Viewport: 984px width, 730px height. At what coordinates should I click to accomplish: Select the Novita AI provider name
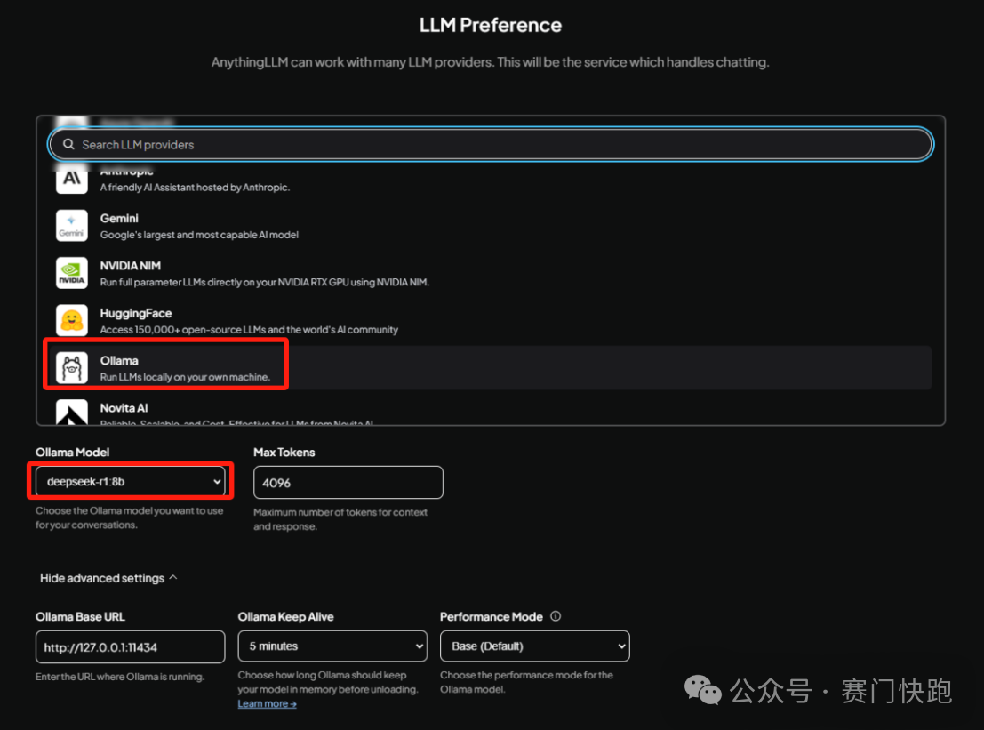pos(124,408)
